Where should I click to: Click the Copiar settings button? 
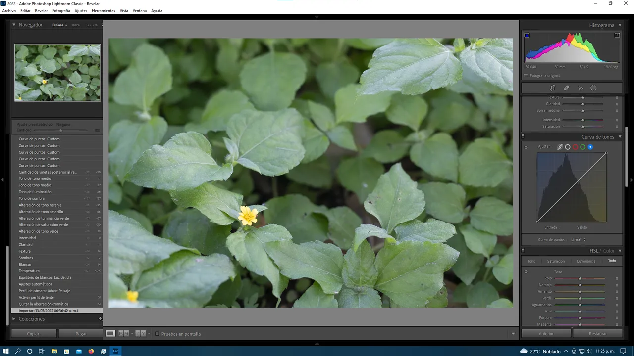34,334
